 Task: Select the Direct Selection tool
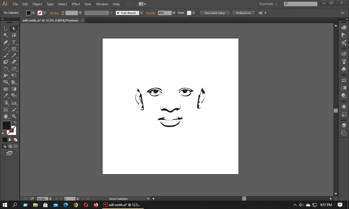coord(14,29)
